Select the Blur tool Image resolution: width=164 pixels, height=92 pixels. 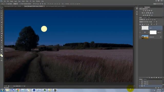click(x=2, y=36)
